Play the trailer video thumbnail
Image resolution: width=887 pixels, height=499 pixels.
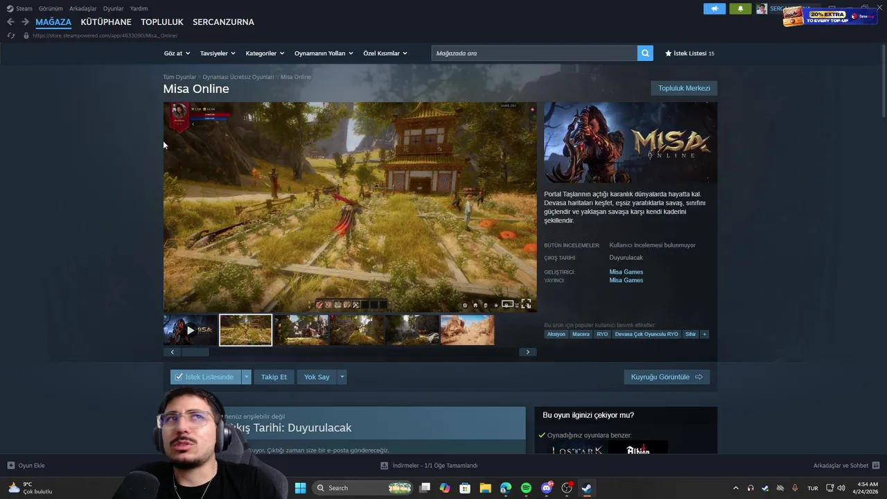coord(190,330)
